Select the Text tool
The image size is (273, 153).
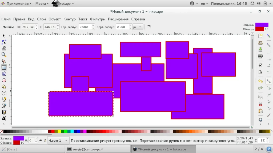pos(4,118)
